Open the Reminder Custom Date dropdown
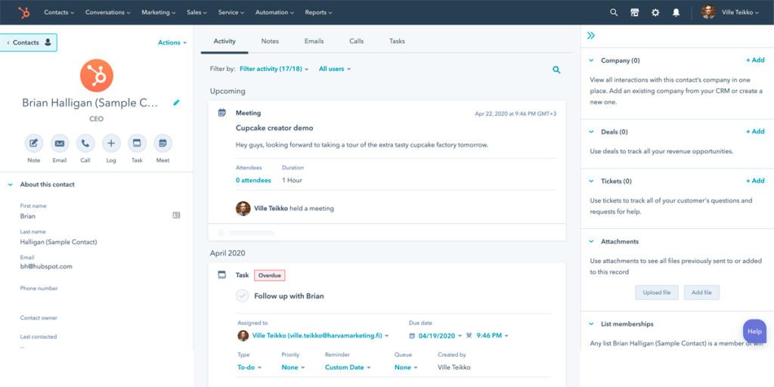 [348, 367]
